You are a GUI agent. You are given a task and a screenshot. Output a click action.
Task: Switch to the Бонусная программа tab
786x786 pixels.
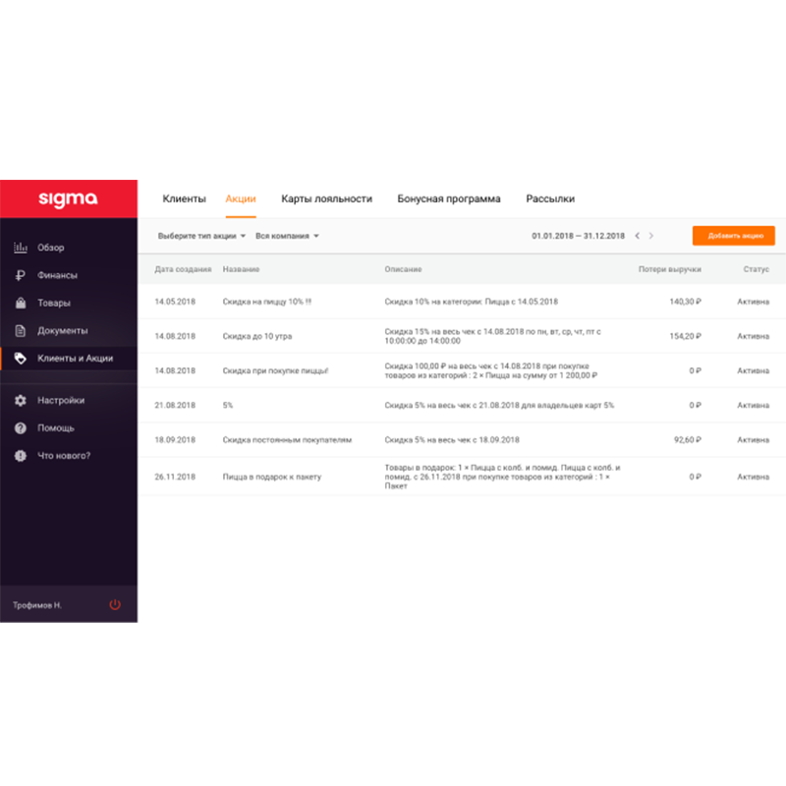pyautogui.click(x=449, y=199)
